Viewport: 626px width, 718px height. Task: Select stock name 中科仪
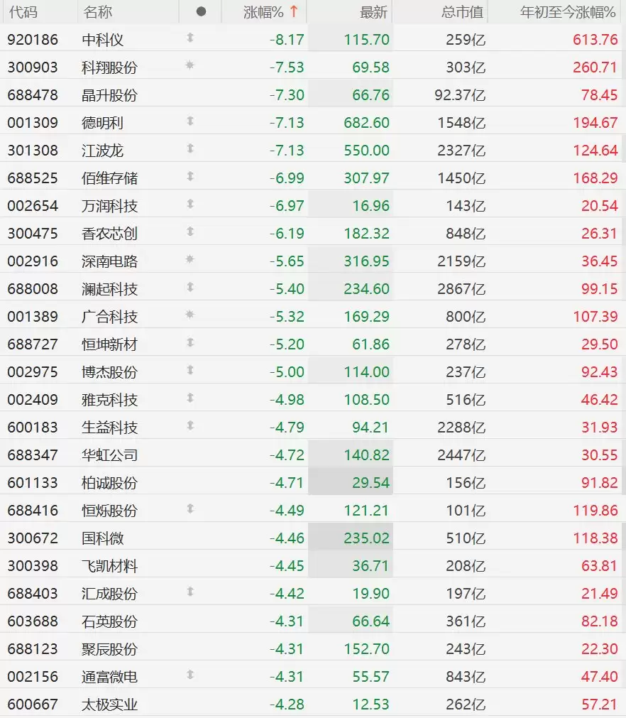pyautogui.click(x=102, y=40)
